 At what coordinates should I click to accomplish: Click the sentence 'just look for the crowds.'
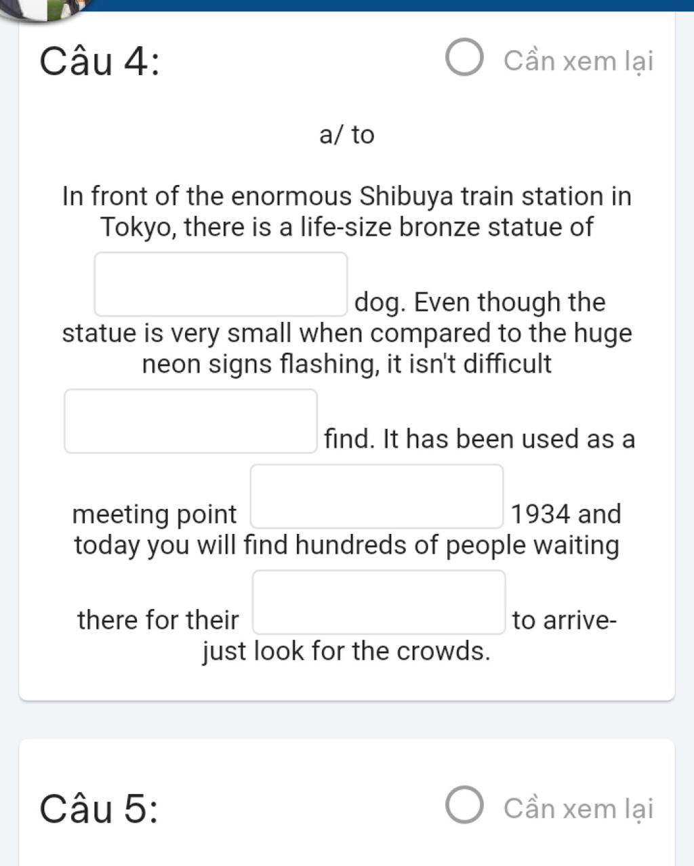346,651
